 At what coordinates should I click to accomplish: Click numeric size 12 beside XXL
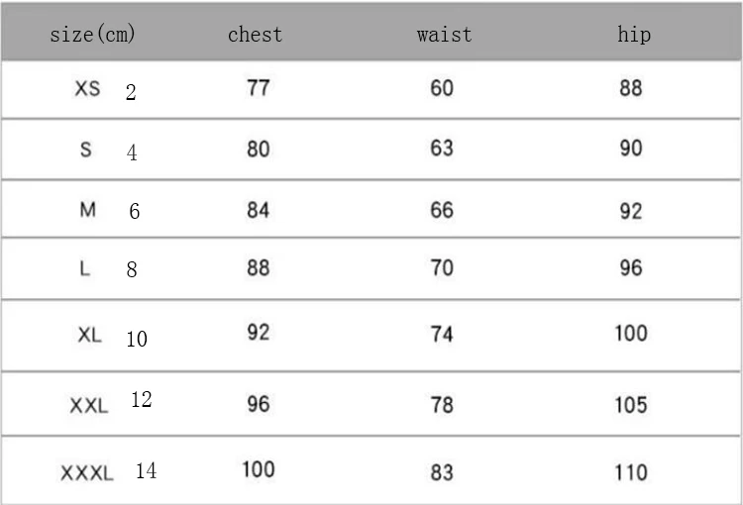pos(141,400)
